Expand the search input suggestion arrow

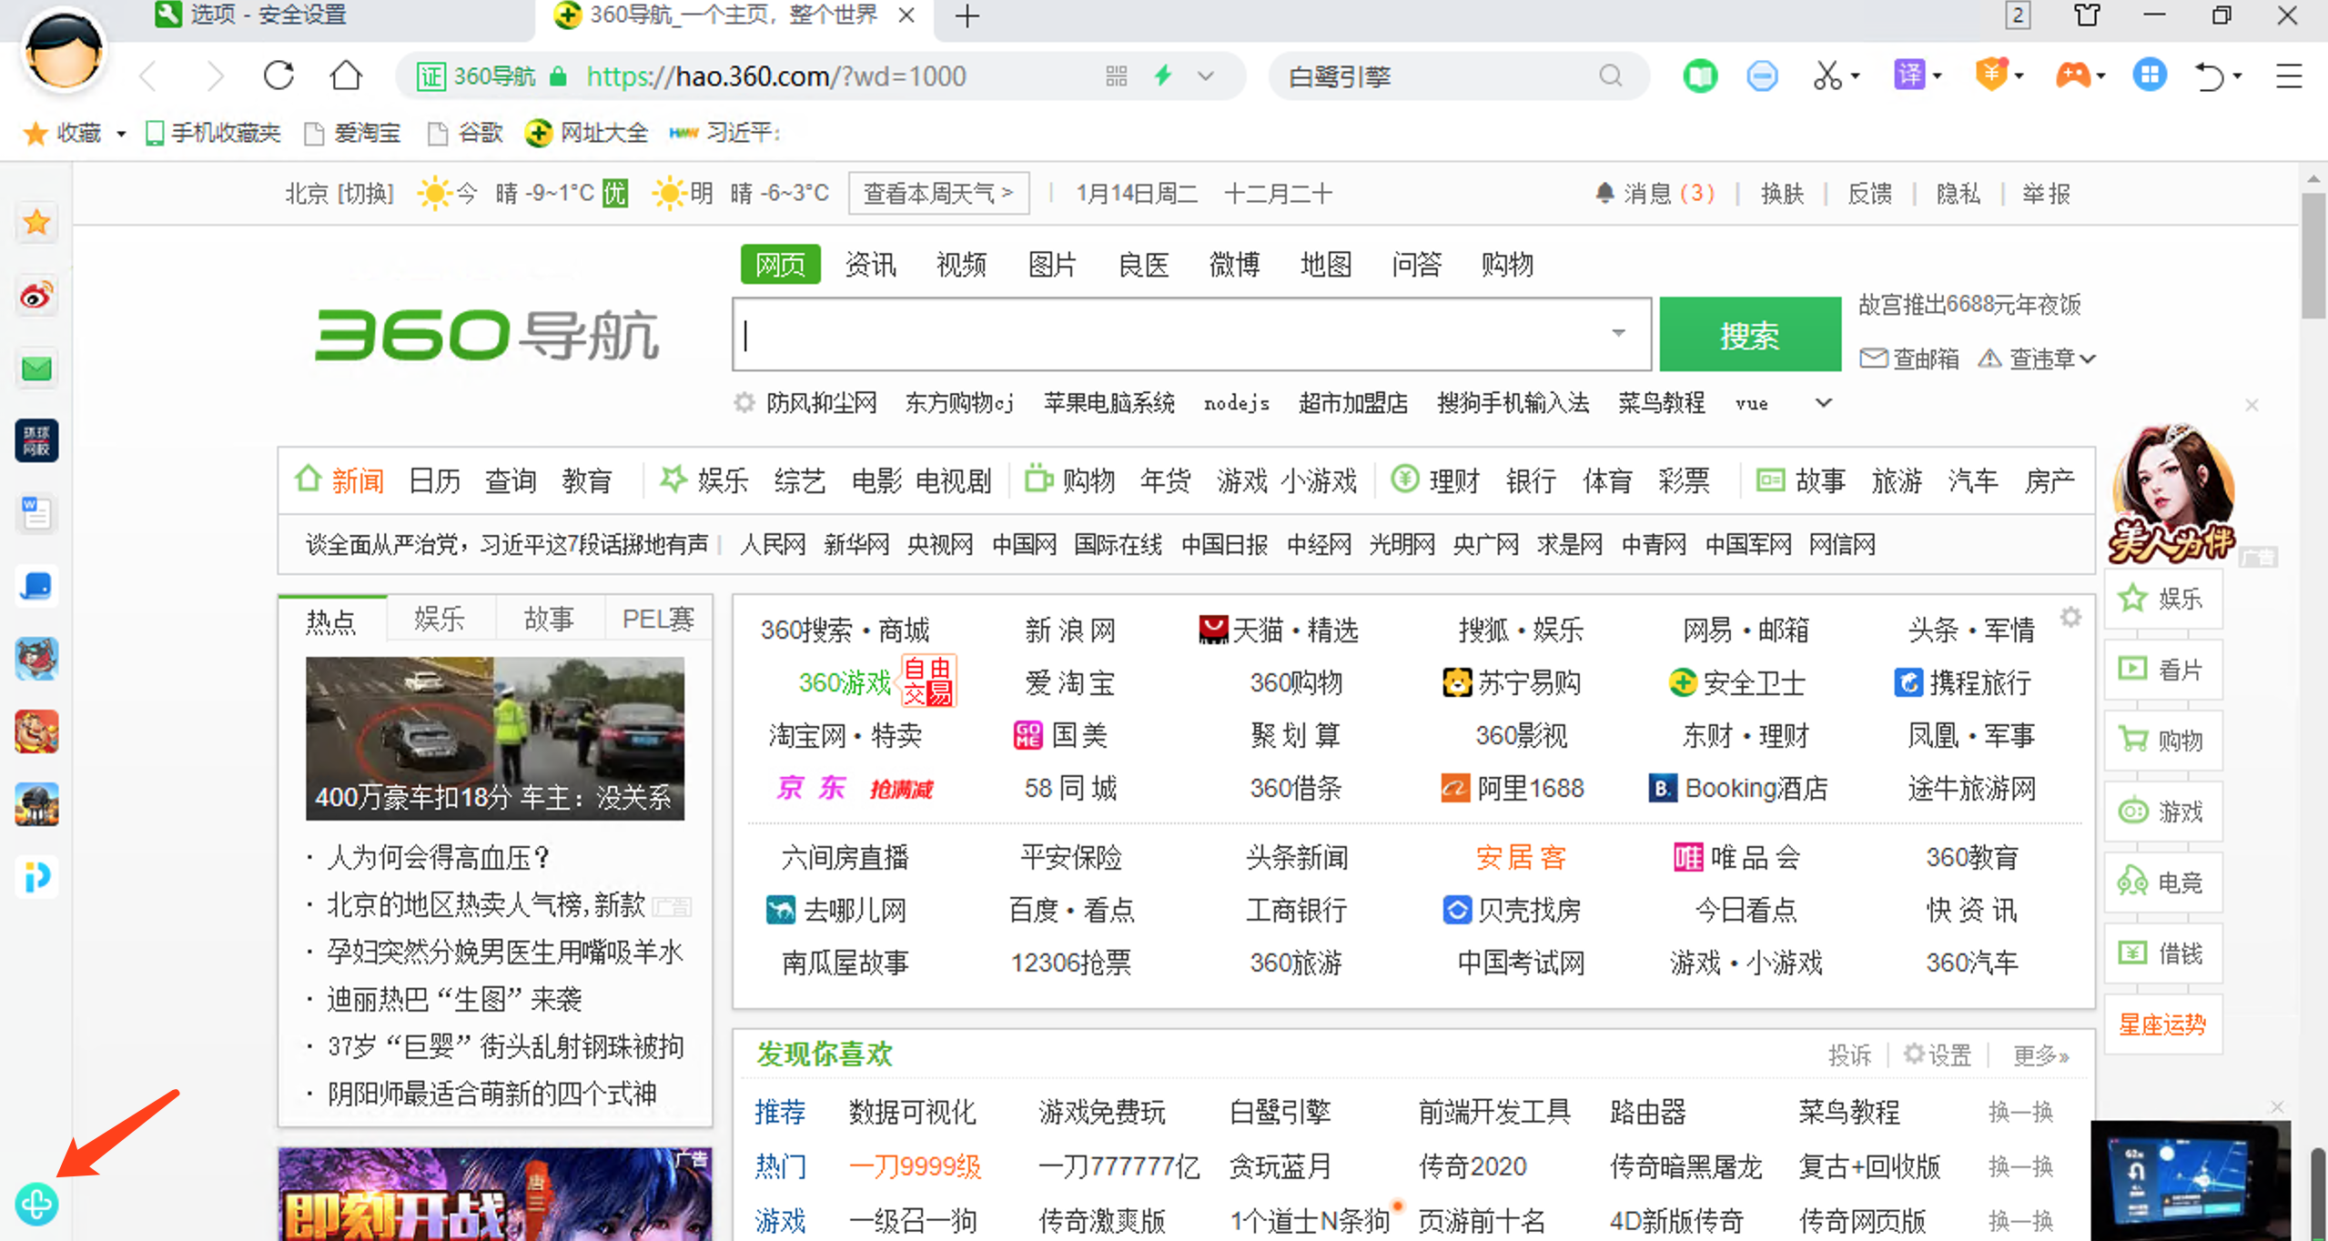1618,333
